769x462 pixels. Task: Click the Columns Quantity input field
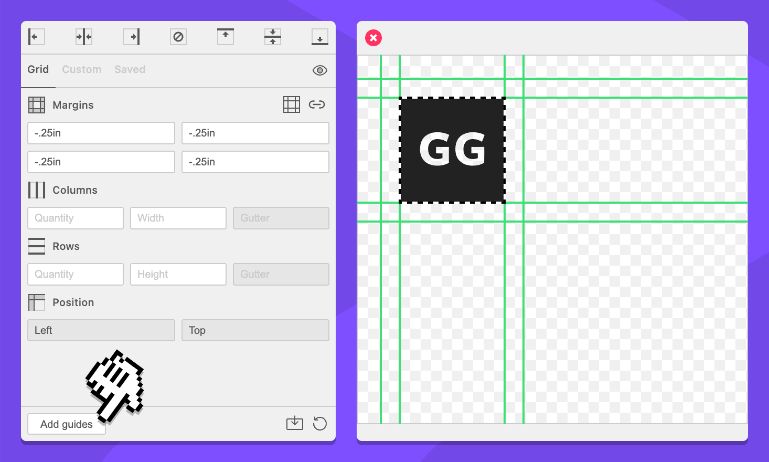(76, 218)
